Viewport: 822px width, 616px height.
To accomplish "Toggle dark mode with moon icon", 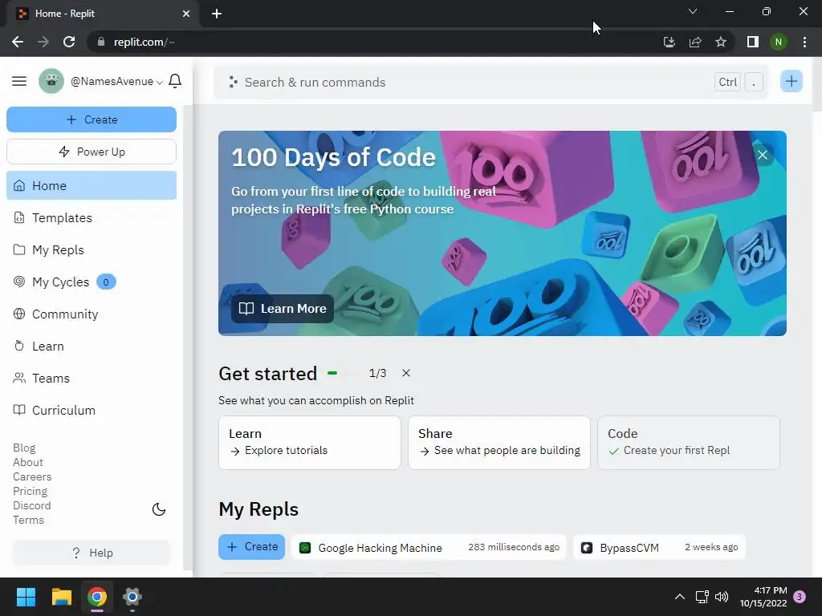I will [x=159, y=509].
